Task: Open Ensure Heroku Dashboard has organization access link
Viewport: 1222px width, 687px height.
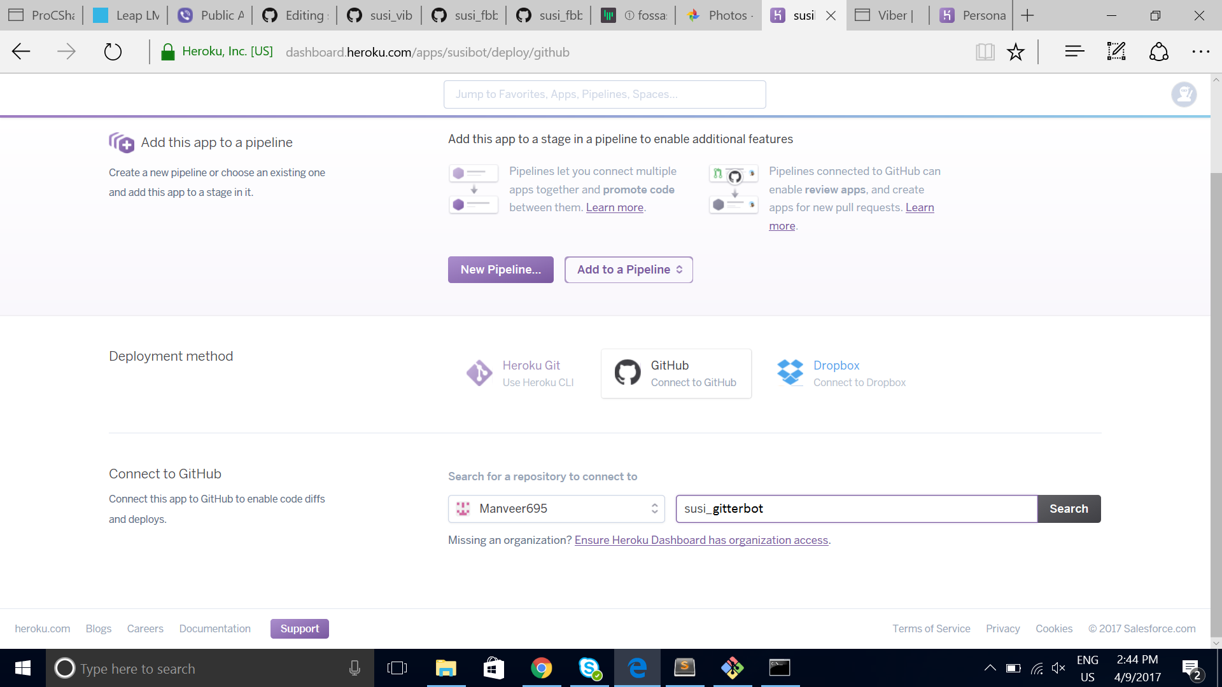Action: coord(701,540)
